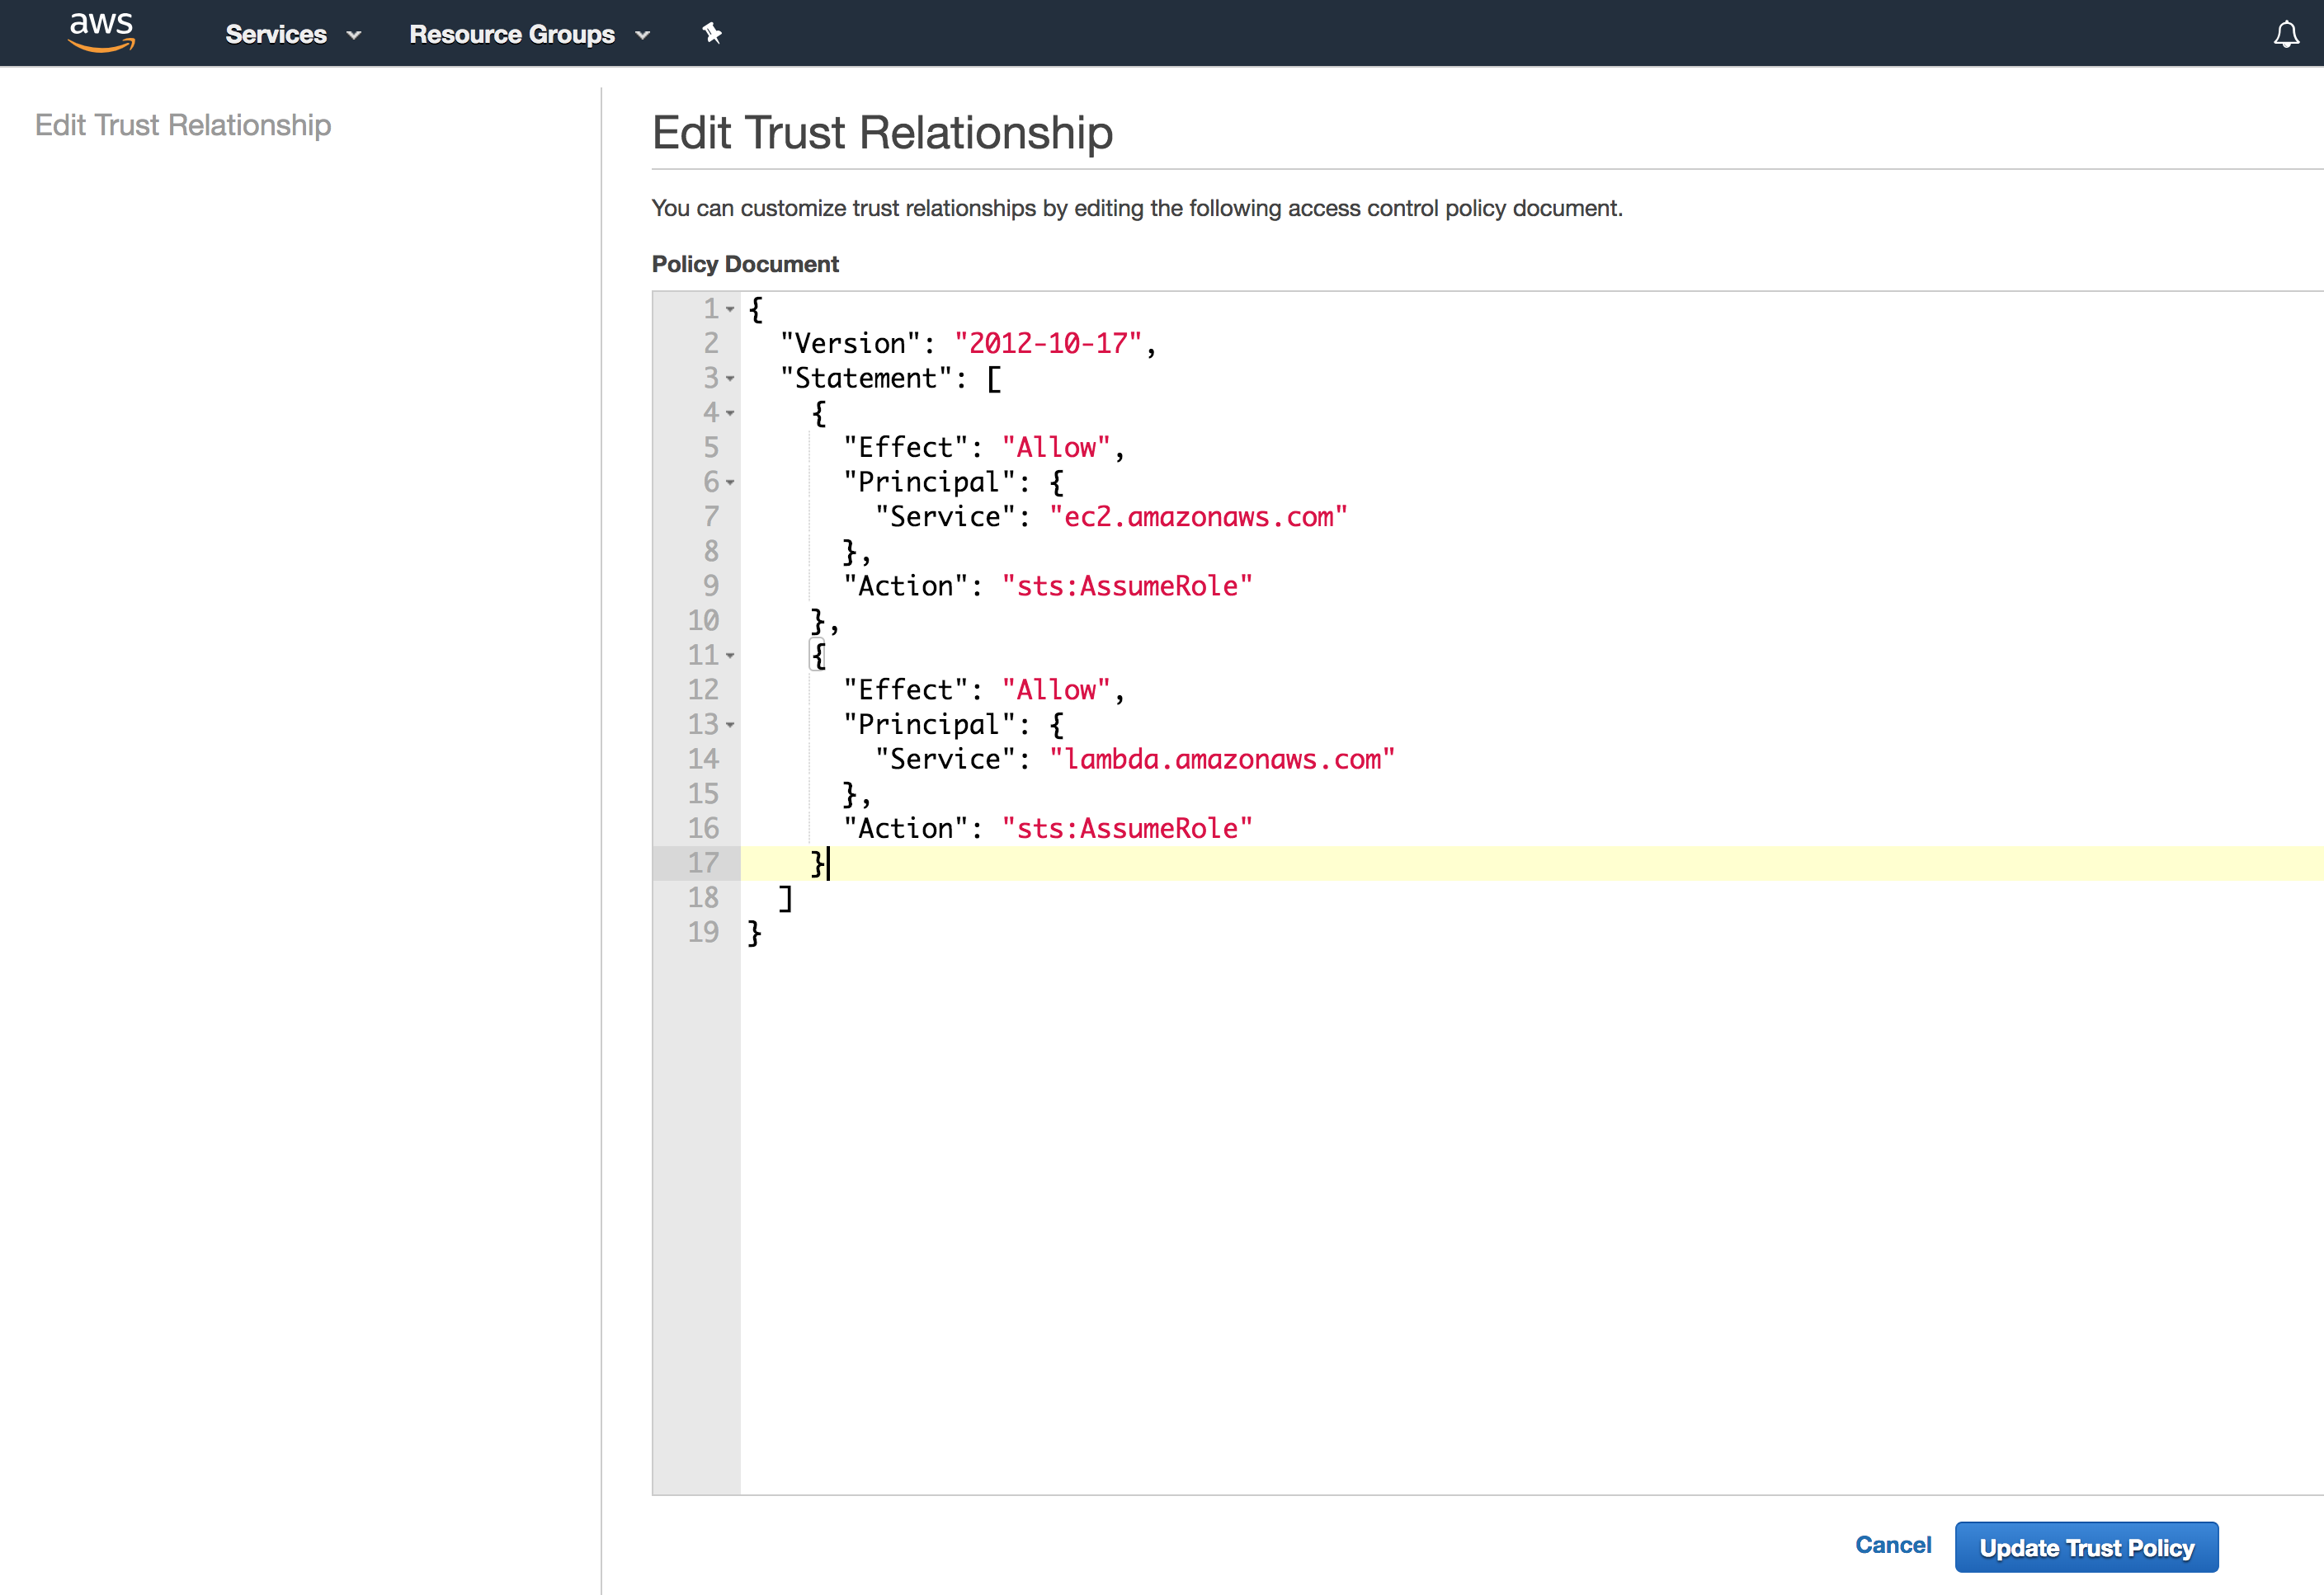Click Edit Trust Relationship in sidebar
2324x1595 pixels.
coord(183,125)
